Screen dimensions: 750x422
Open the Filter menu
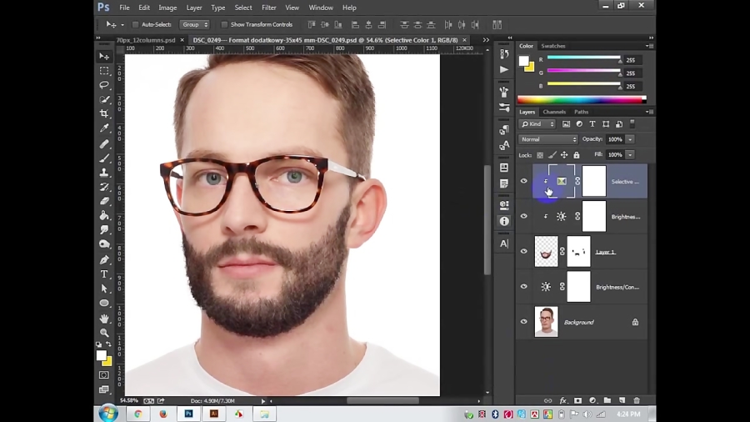pyautogui.click(x=269, y=8)
